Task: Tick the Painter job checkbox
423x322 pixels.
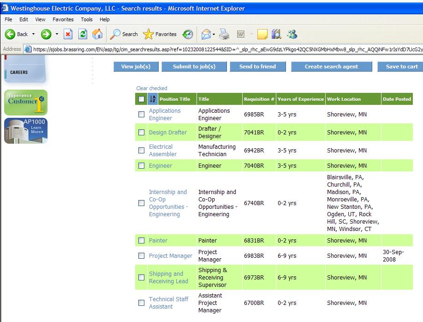Action: click(142, 241)
